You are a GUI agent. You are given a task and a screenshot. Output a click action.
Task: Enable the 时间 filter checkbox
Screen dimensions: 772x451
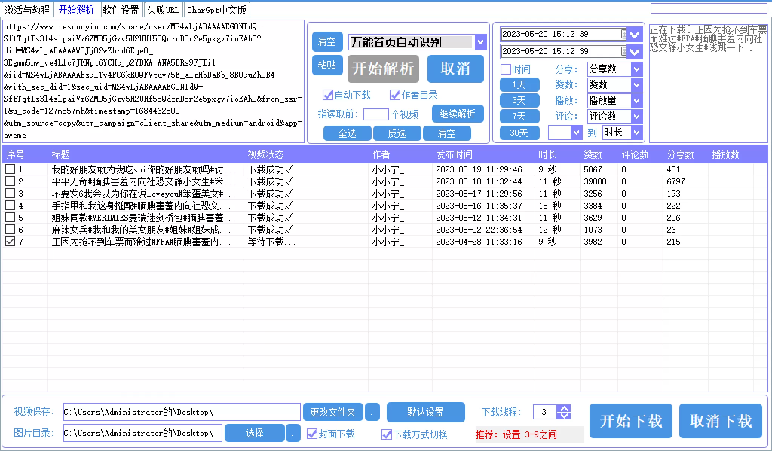pos(505,69)
